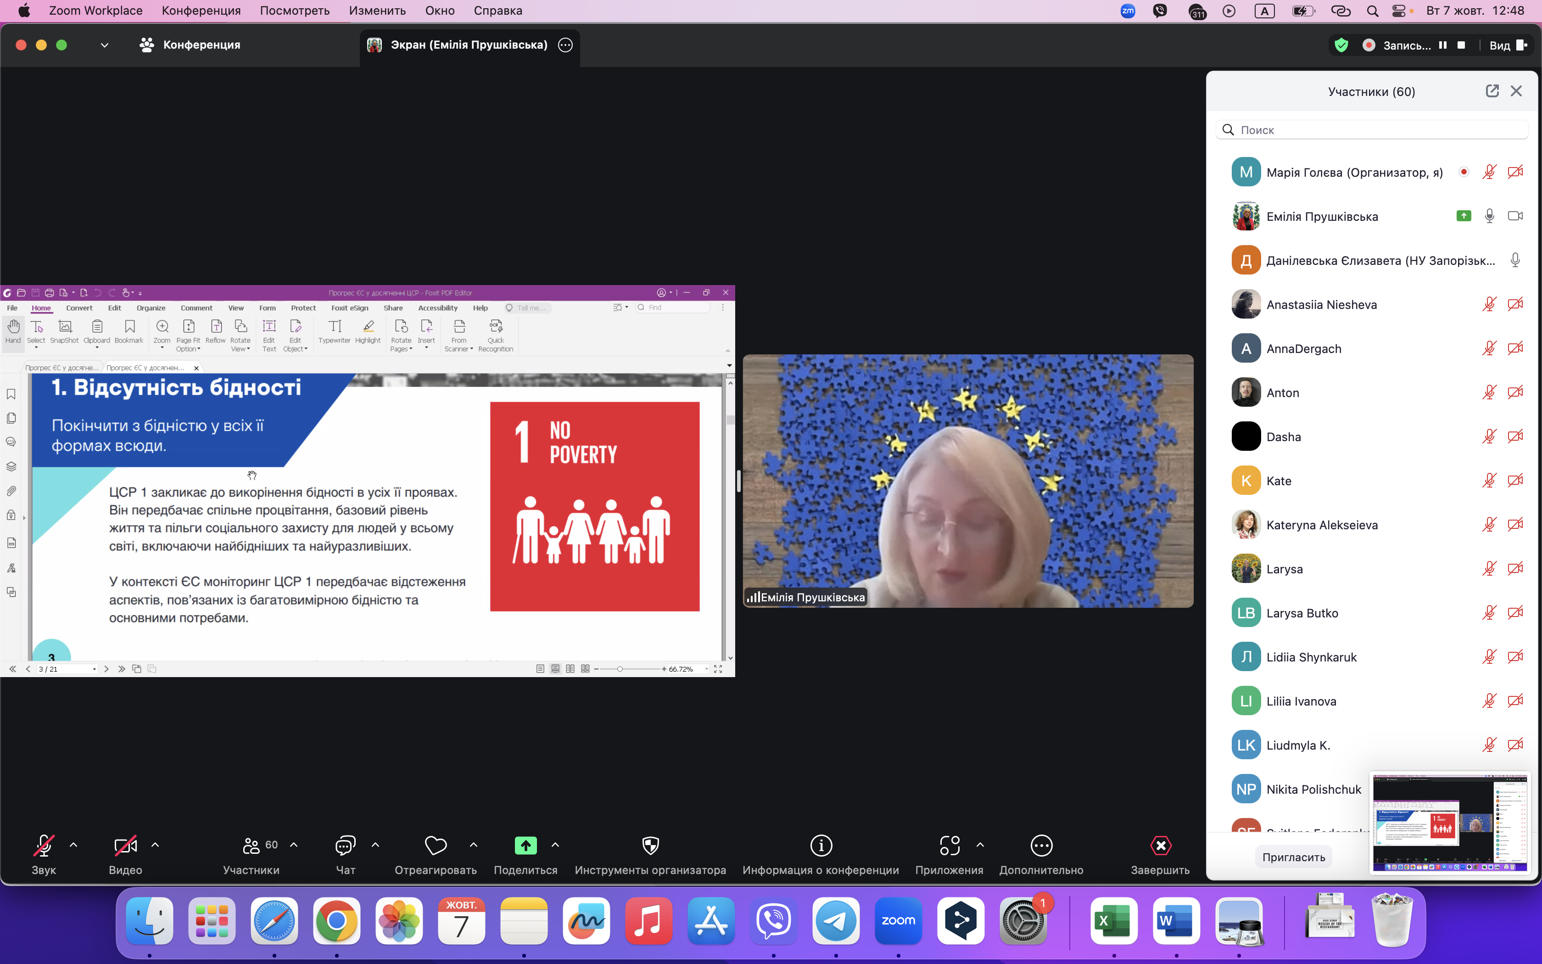
Task: Unmute microphone using Звук button
Action: [x=43, y=846]
